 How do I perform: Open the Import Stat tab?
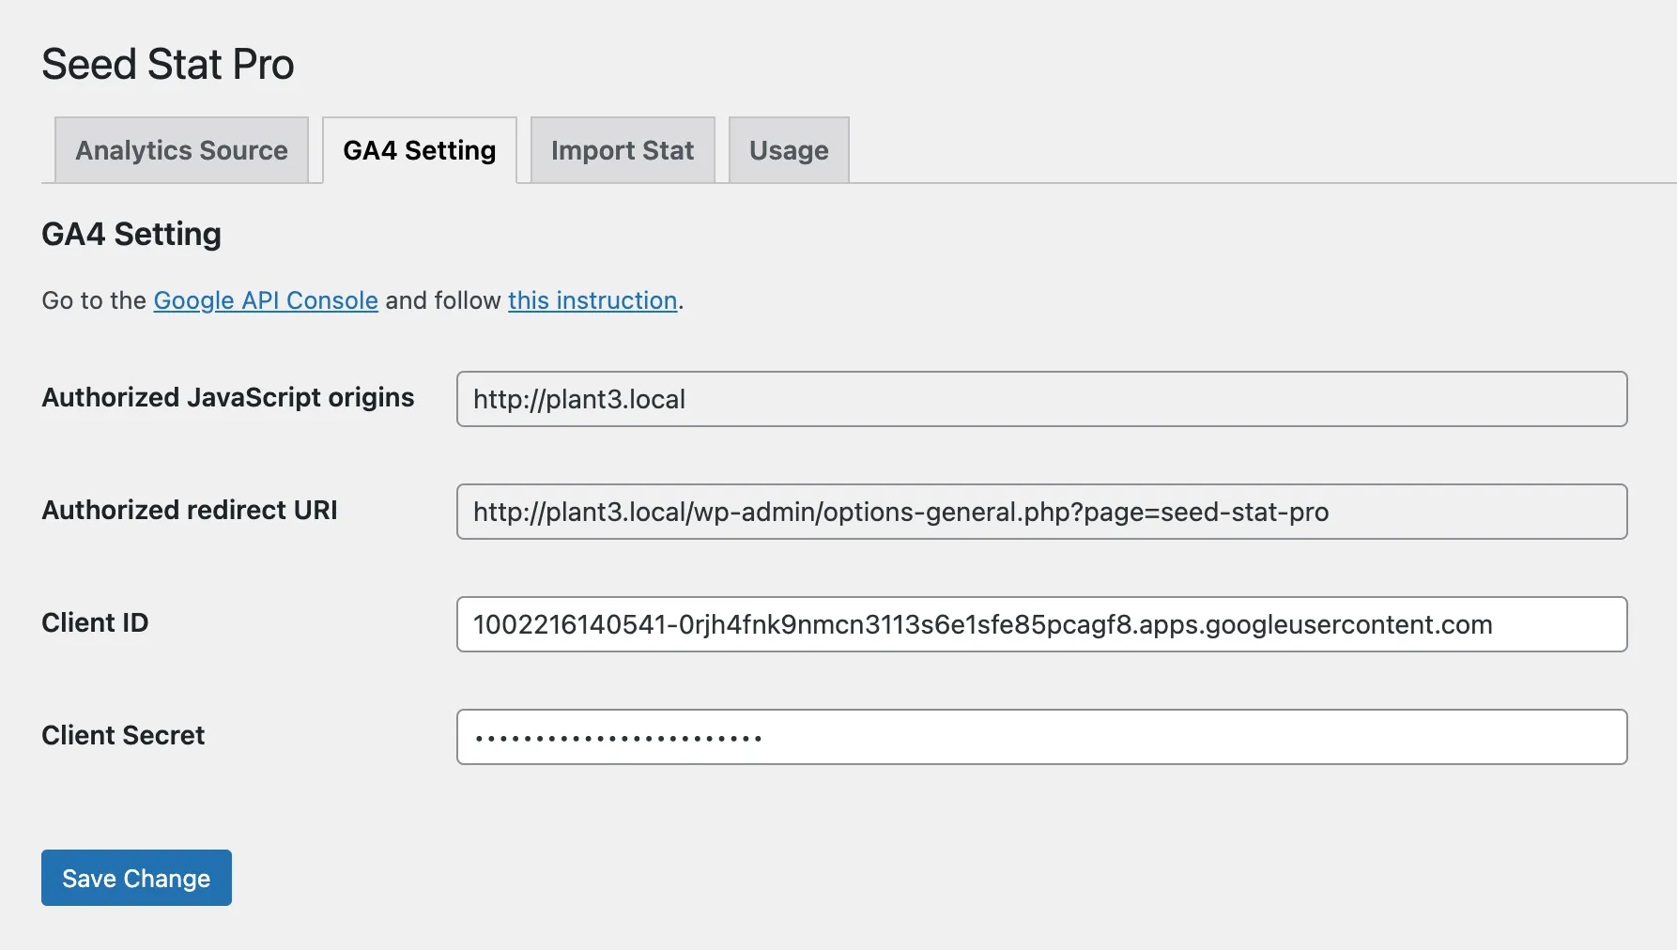(x=622, y=150)
